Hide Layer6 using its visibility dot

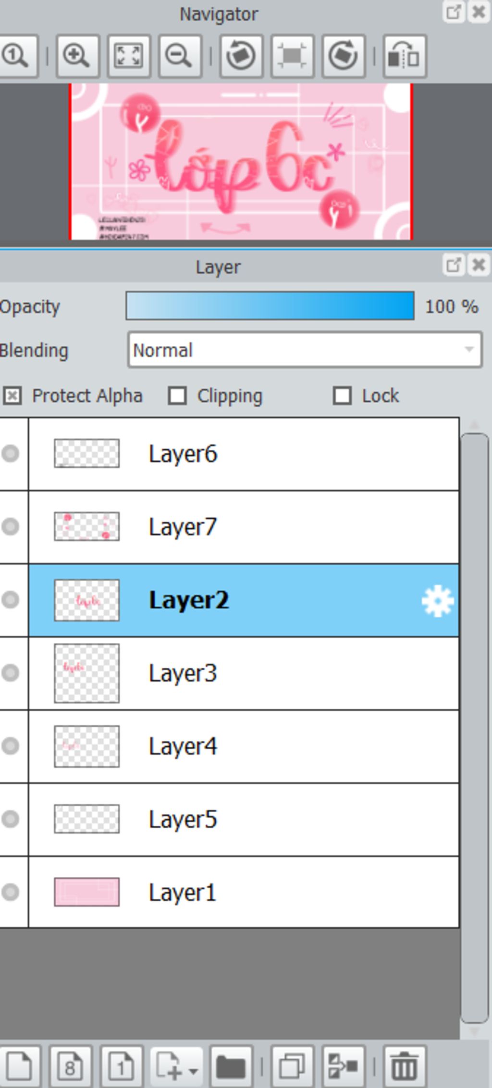pyautogui.click(x=10, y=454)
